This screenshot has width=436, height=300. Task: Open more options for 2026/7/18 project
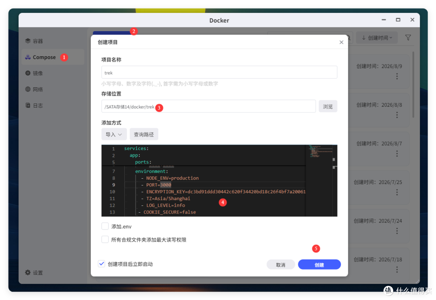click(397, 270)
